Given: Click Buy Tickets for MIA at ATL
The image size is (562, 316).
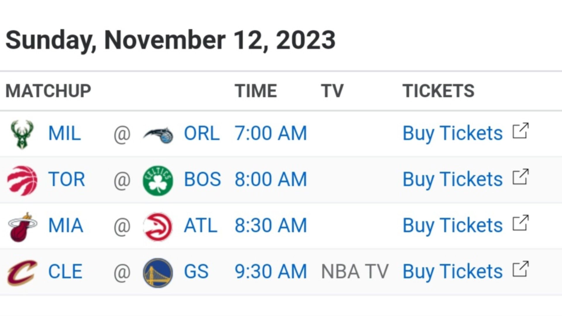Looking at the screenshot, I should tap(453, 226).
